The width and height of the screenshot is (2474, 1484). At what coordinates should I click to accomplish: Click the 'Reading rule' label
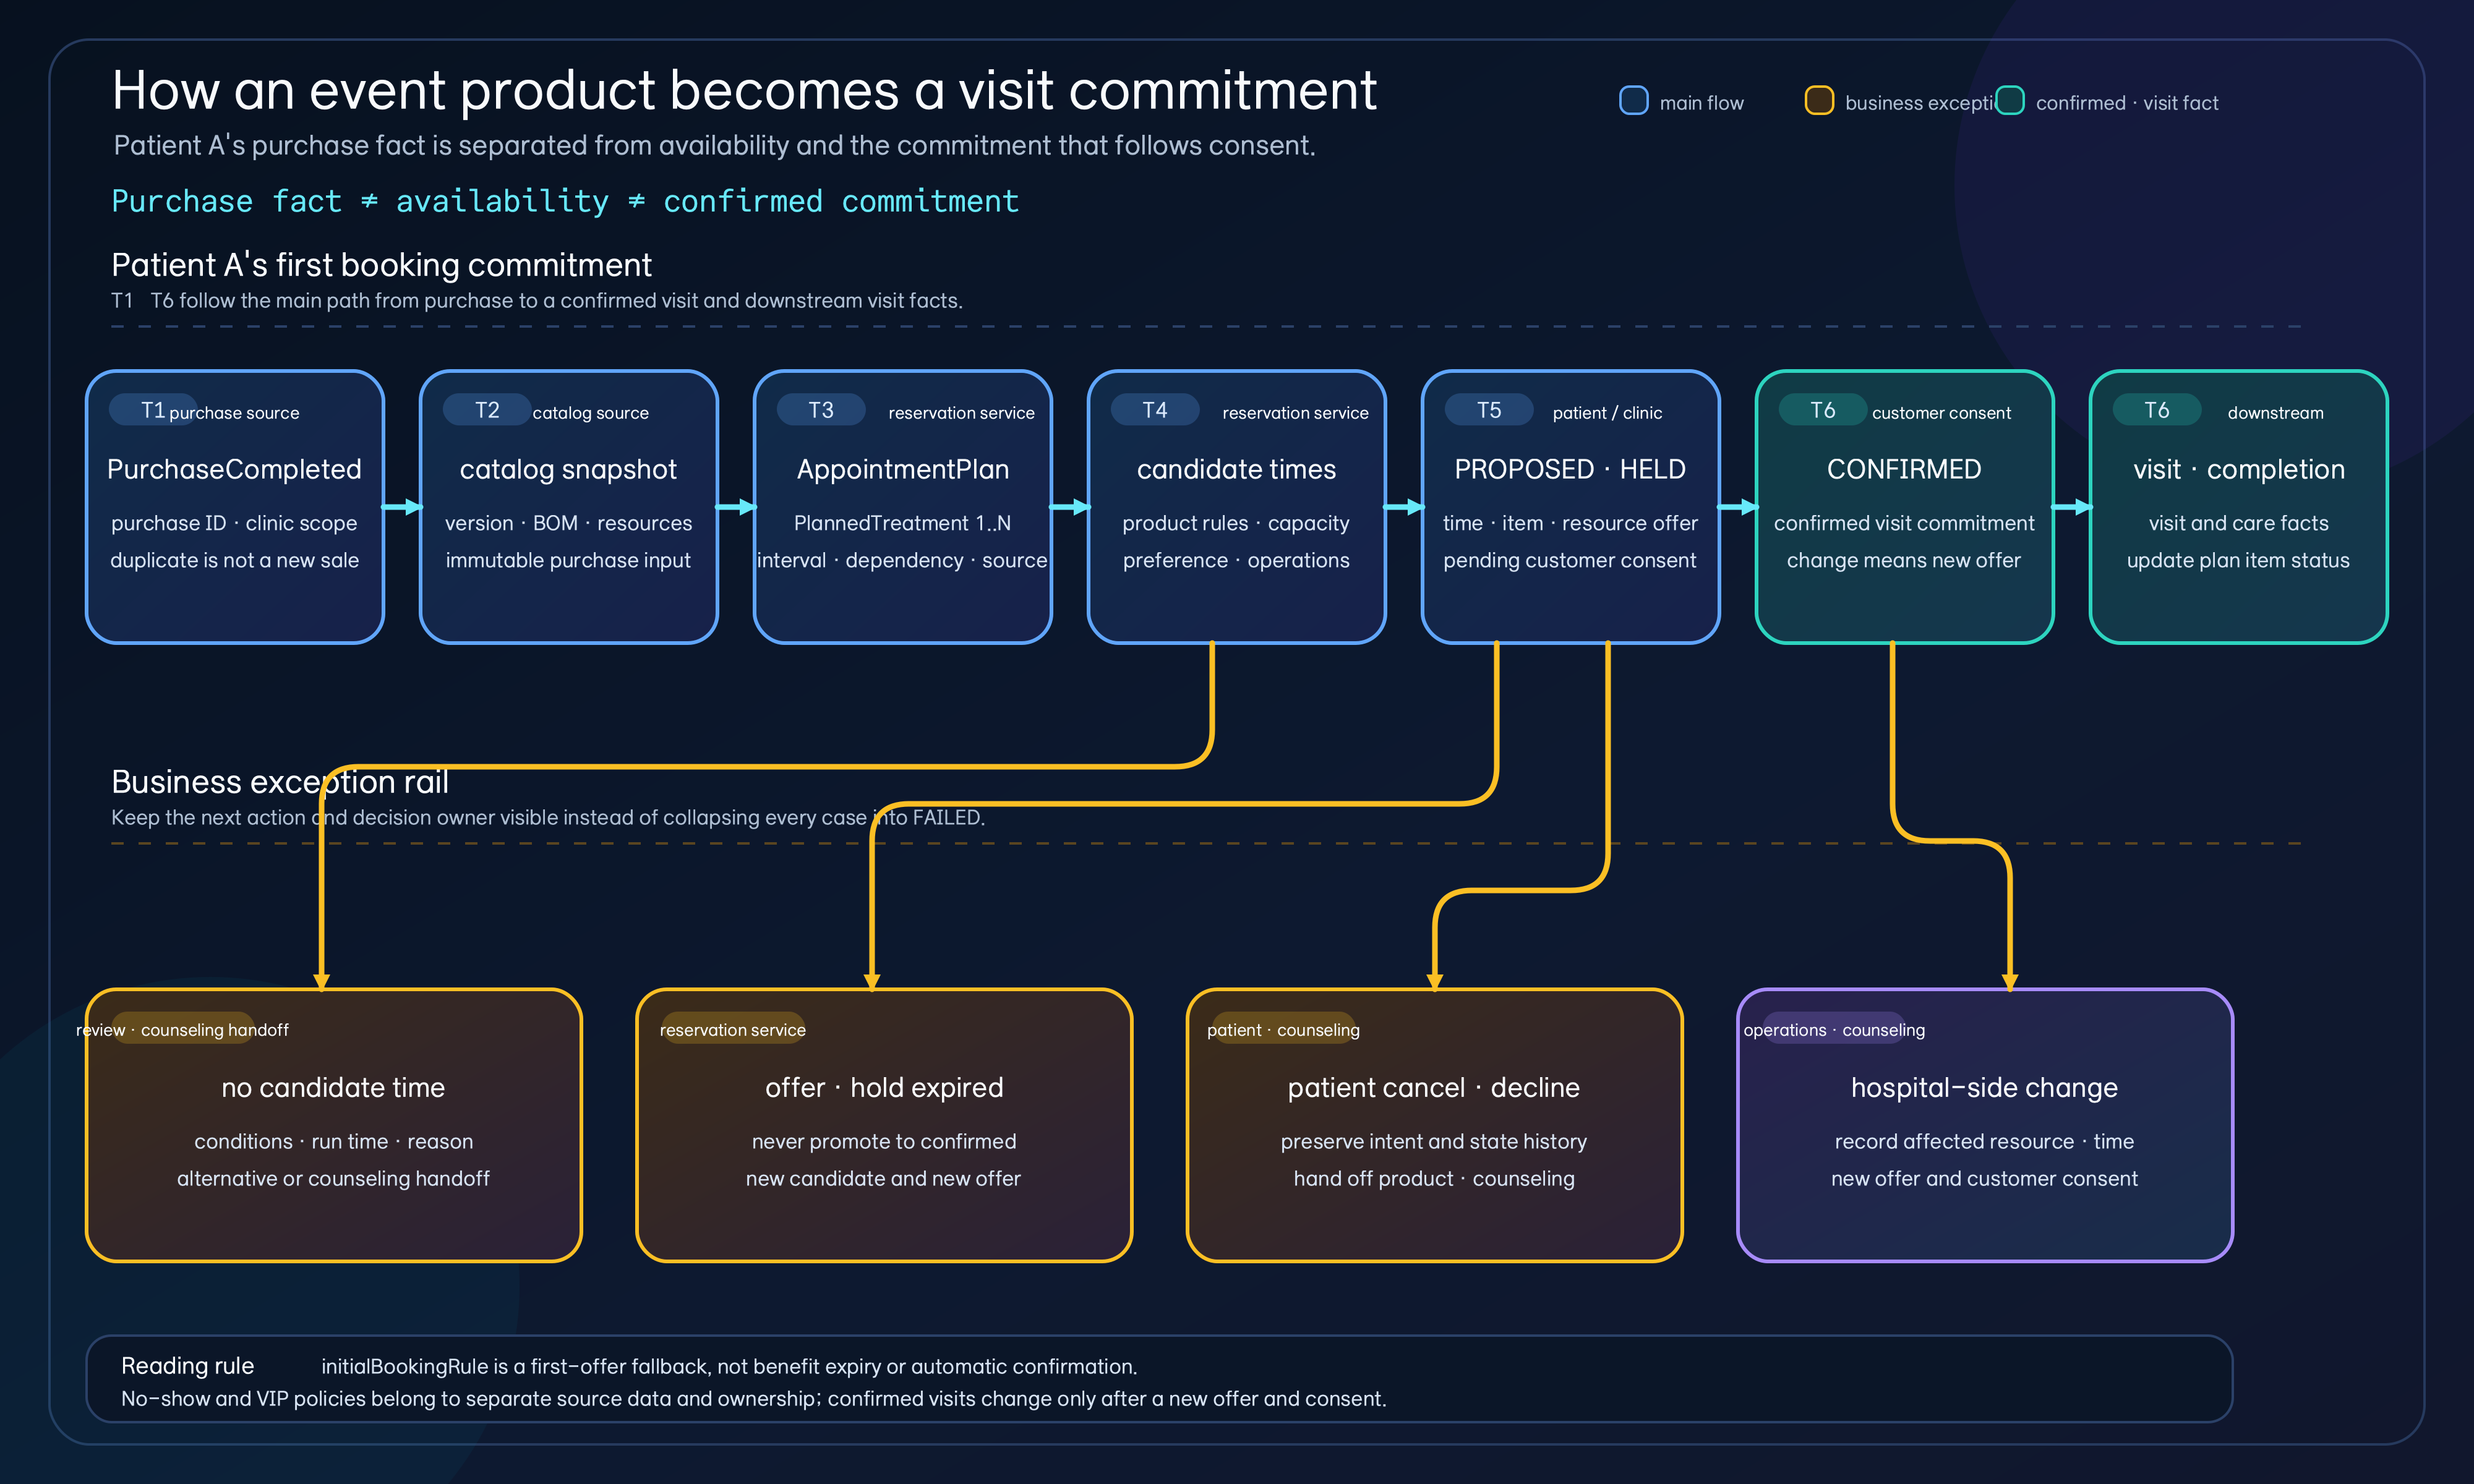point(188,1365)
